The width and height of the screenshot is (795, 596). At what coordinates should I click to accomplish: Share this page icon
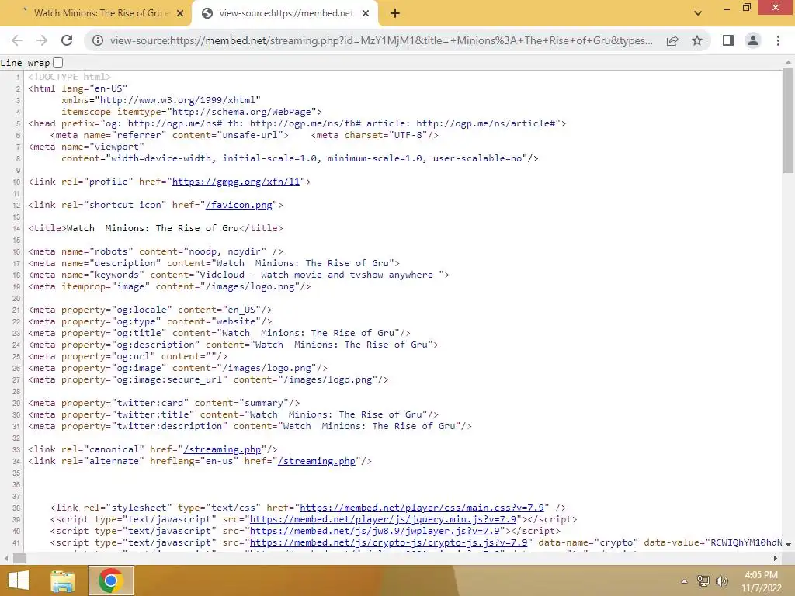click(x=672, y=40)
